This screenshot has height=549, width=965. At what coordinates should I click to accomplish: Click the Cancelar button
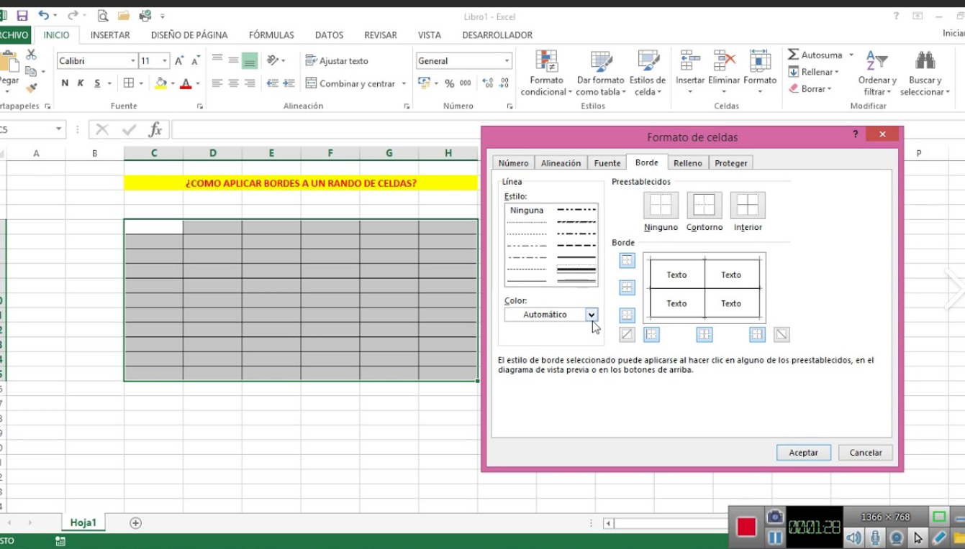865,452
